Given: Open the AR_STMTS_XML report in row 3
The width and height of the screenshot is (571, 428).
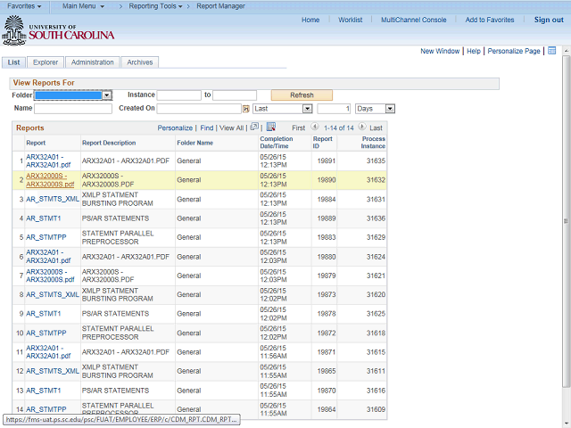Looking at the screenshot, I should [x=53, y=199].
